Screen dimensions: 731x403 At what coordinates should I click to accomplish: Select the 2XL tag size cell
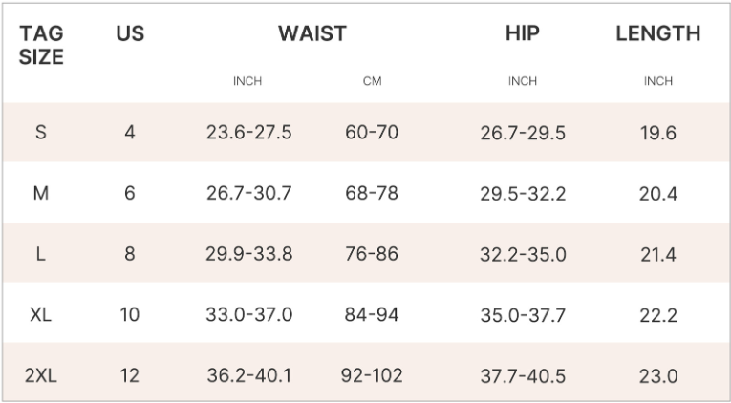pos(40,375)
